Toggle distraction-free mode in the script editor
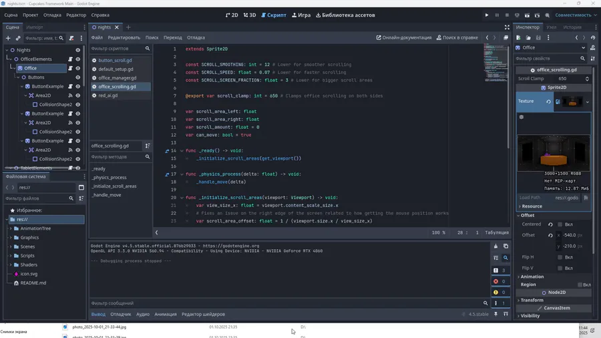Image resolution: width=601 pixels, height=338 pixels. (507, 27)
